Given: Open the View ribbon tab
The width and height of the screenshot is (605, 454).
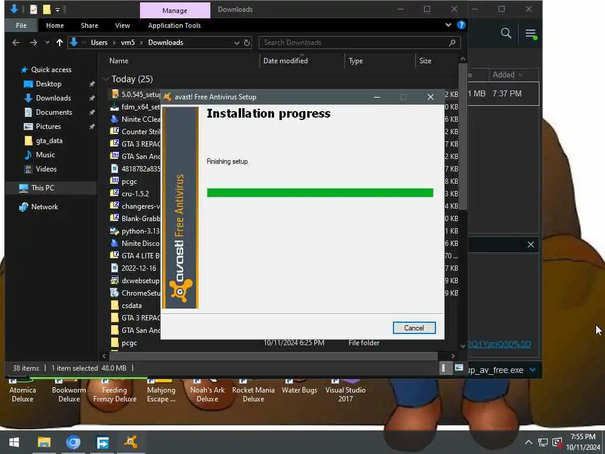Looking at the screenshot, I should tap(122, 25).
